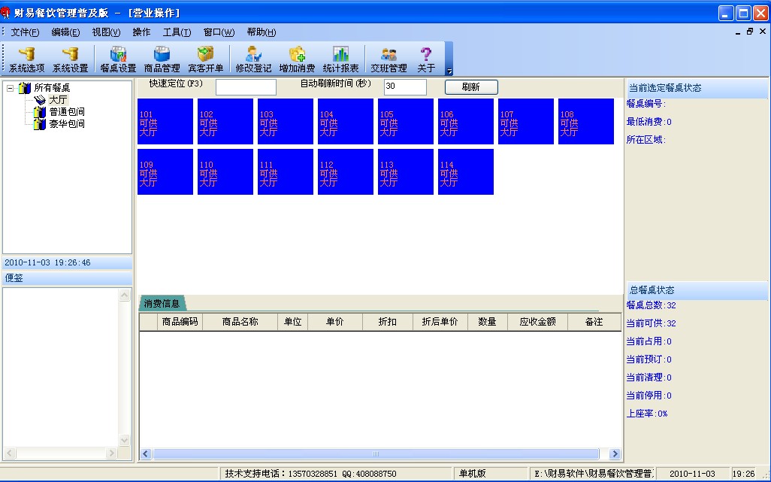Click inside the 便签 notes text area
Screen dimensions: 771x482
pyautogui.click(x=61, y=368)
